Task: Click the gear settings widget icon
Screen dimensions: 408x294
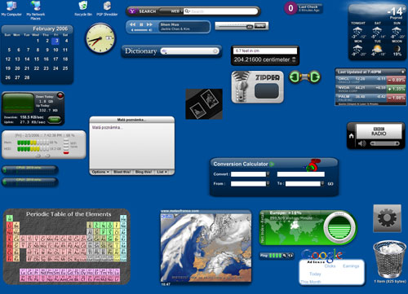Action: pos(387,218)
